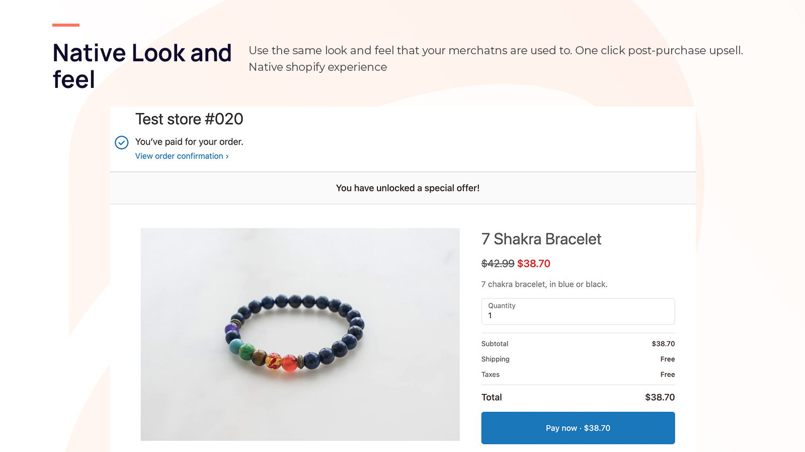Click the 7 Shakra Bracelet product title
Viewport: 805px width, 452px height.
point(541,239)
